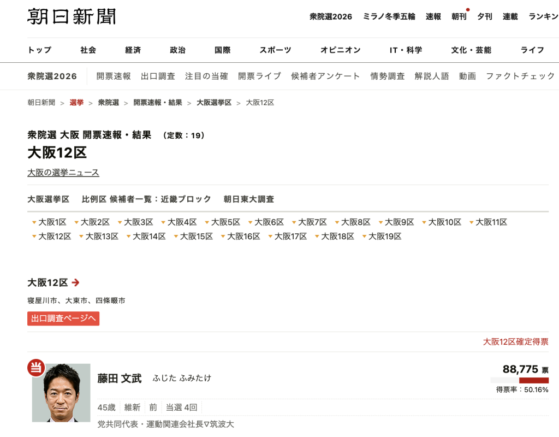The width and height of the screenshot is (559, 437).
Task: Switch to 出口調査 sub-navigation tab
Action: pos(158,76)
